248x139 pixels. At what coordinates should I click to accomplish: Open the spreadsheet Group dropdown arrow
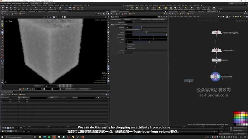click(x=48, y=98)
